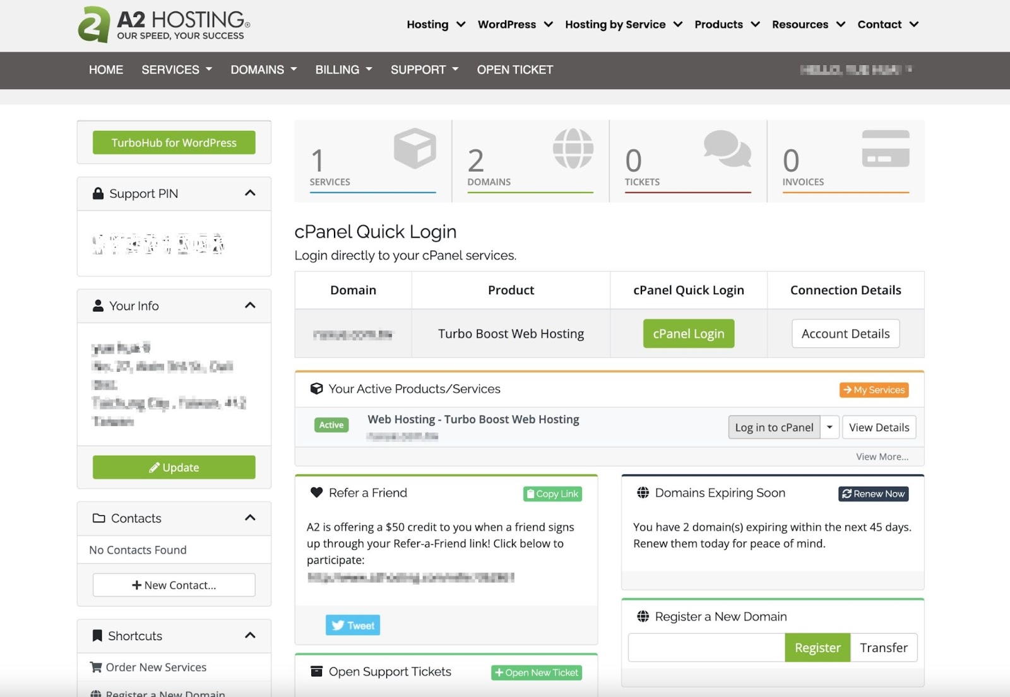The height and width of the screenshot is (697, 1010).
Task: Open Account Details for the hosting
Action: tap(846, 333)
